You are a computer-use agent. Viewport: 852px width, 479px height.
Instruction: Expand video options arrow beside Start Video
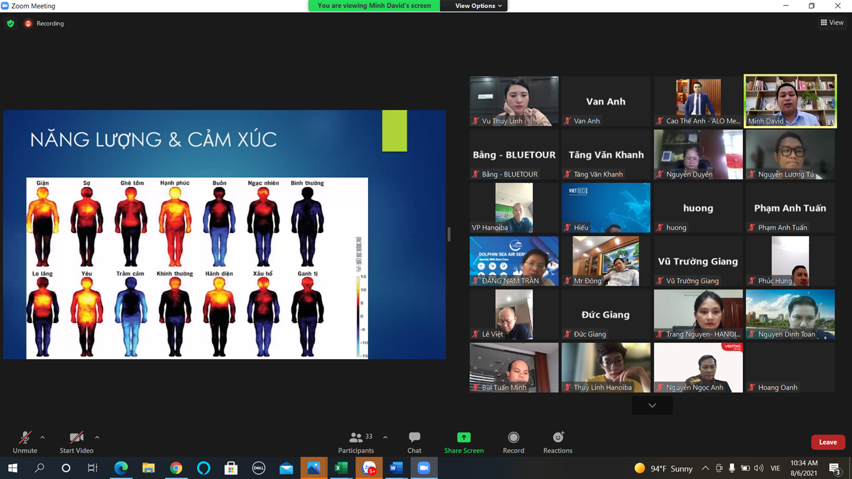tap(97, 437)
